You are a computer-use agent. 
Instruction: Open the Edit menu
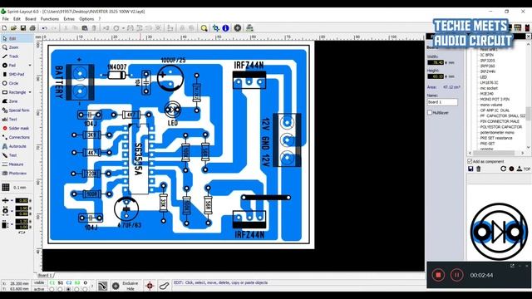[x=17, y=19]
